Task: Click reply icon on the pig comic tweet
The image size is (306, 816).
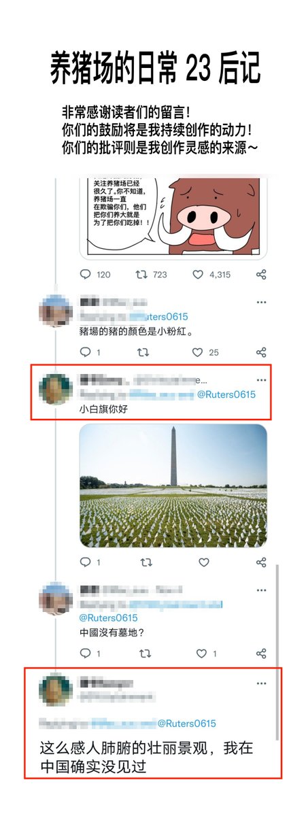Action: tap(86, 275)
